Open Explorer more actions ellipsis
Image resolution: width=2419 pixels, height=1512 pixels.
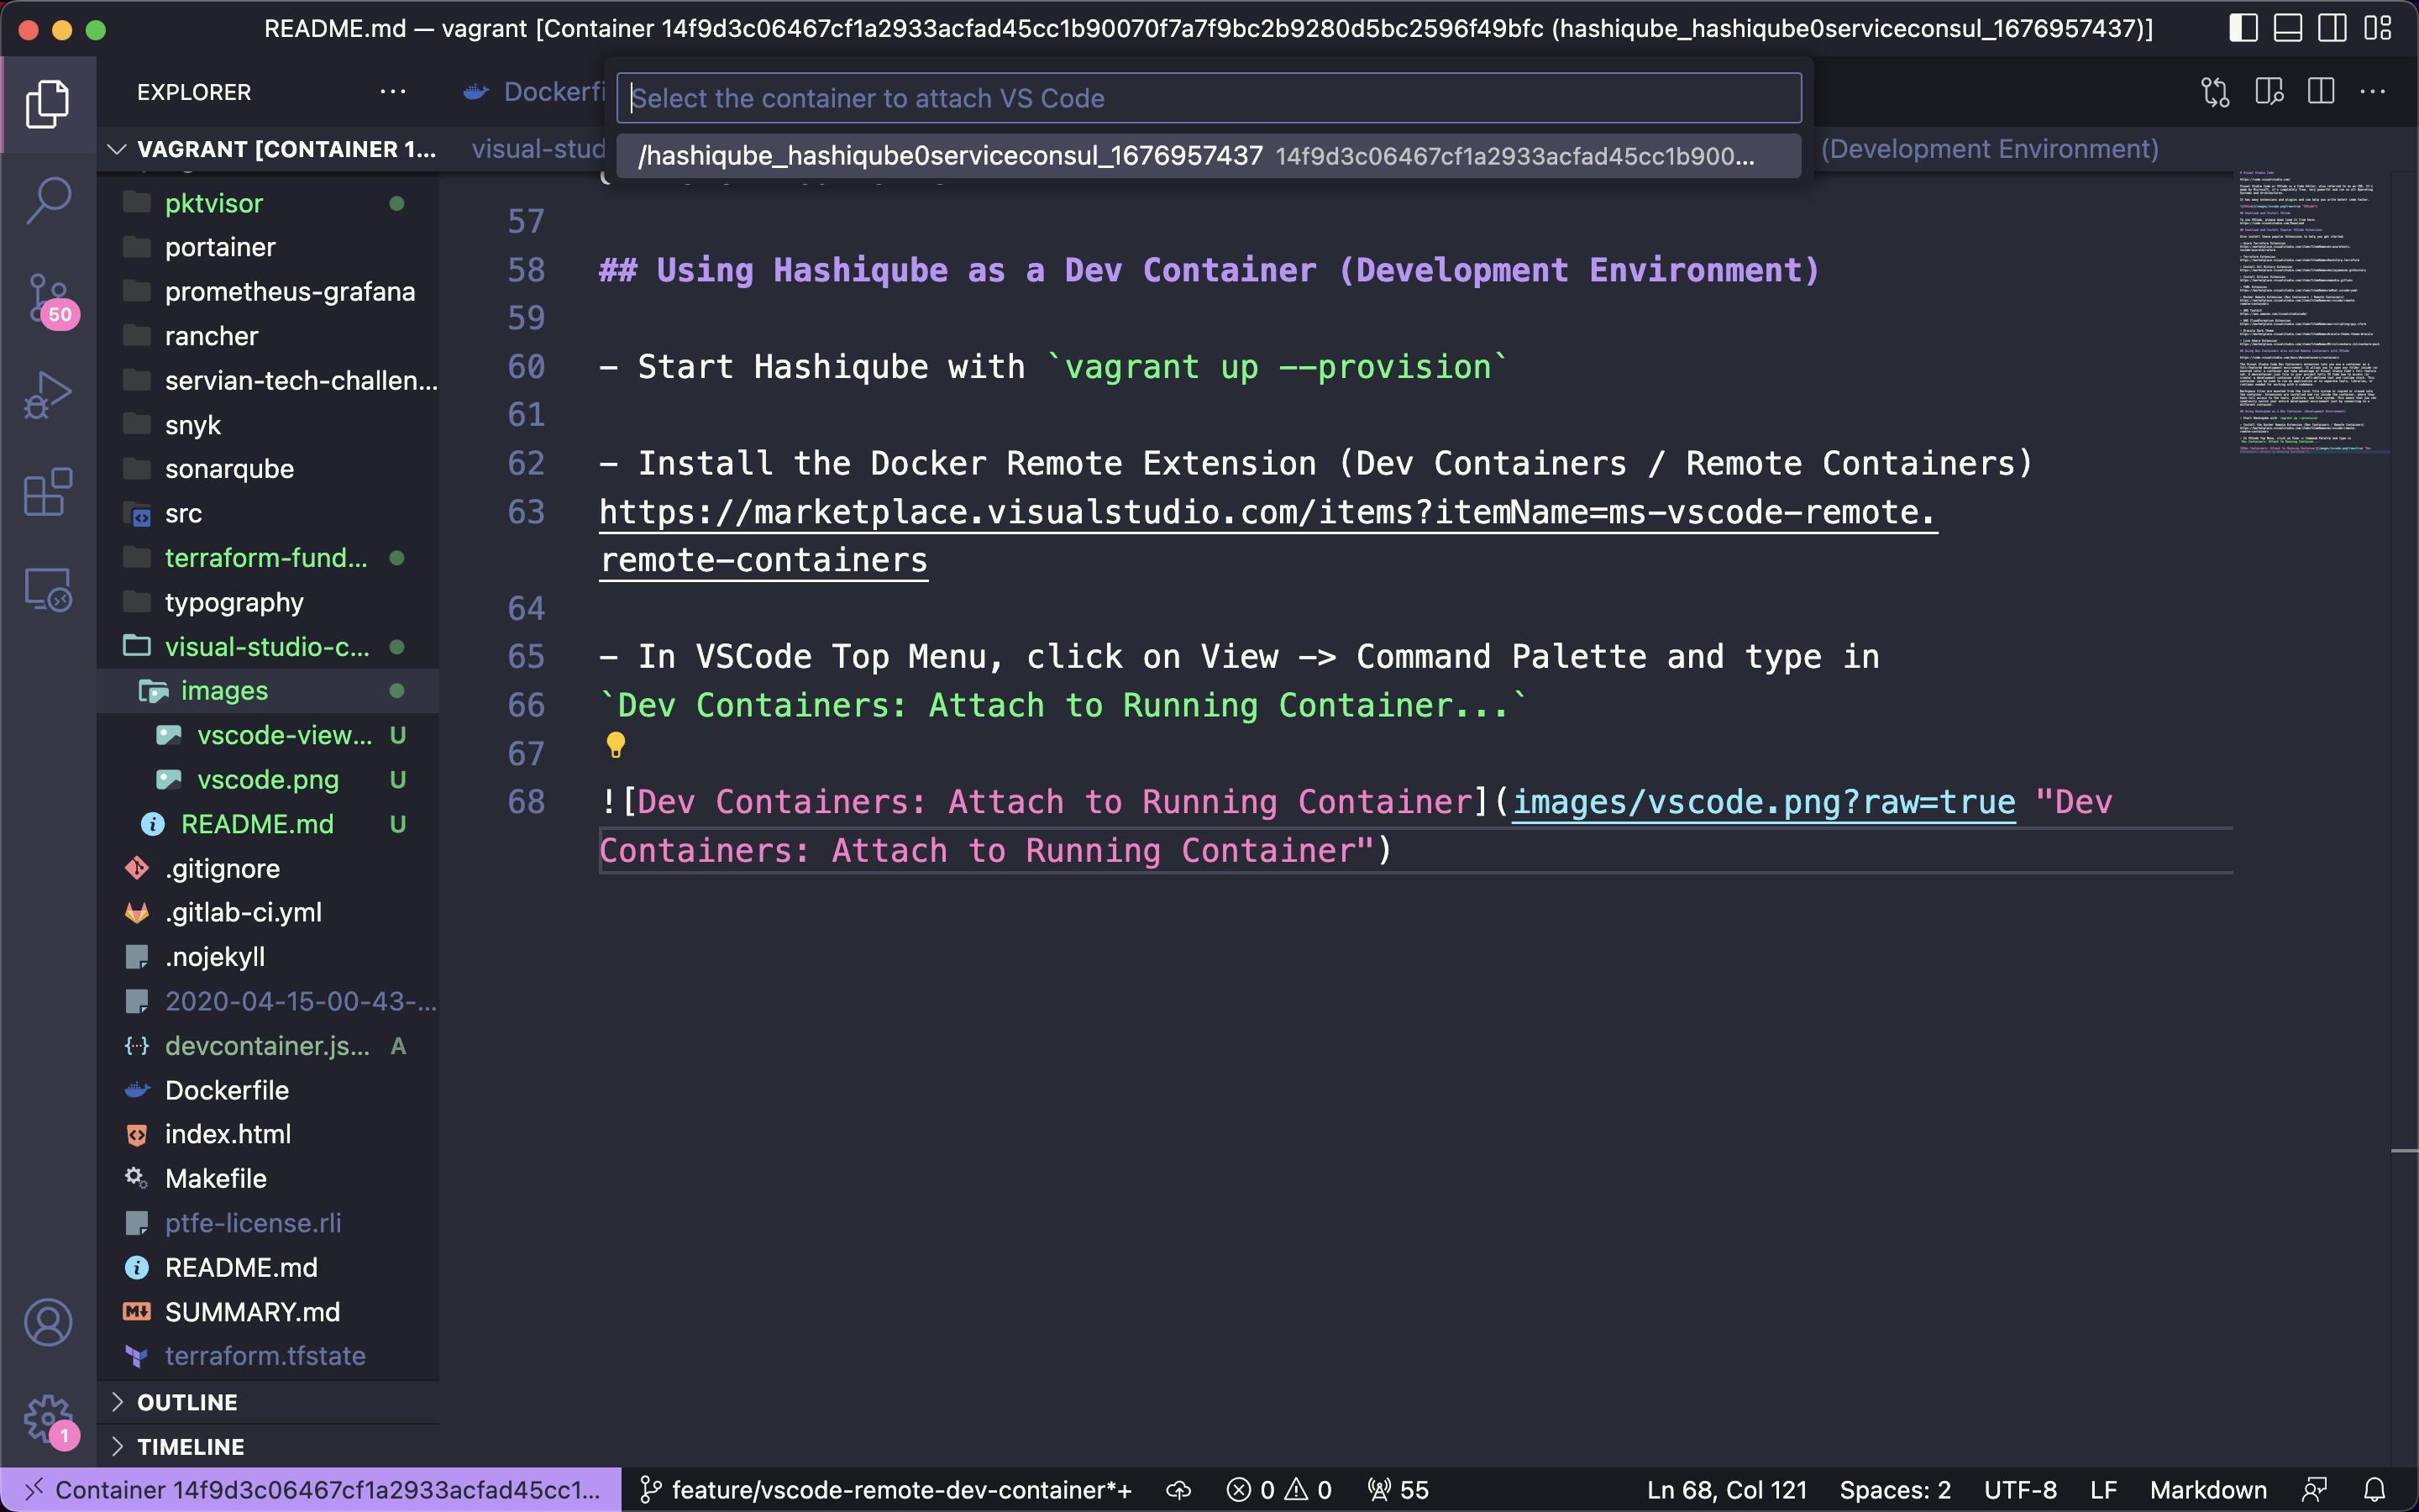click(393, 92)
